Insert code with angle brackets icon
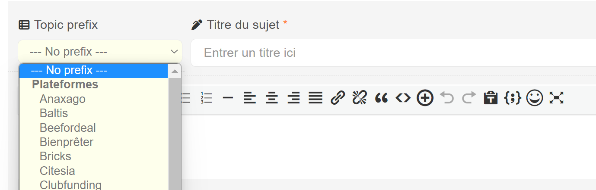This screenshot has width=596, height=190. point(403,98)
